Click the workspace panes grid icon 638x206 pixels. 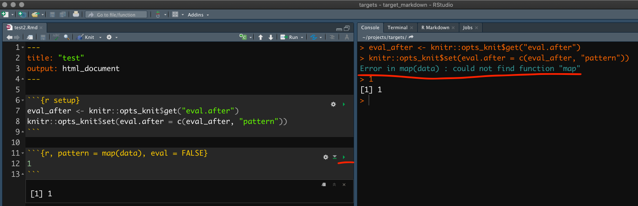coord(175,14)
